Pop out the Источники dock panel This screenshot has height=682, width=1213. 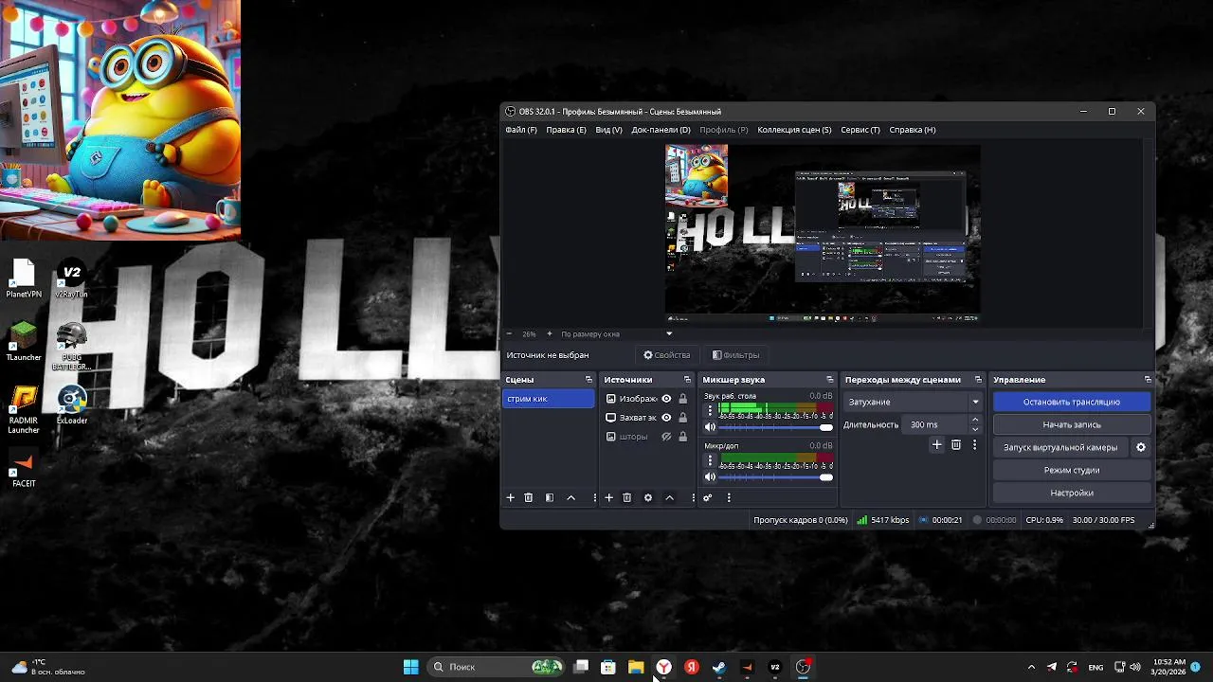click(x=687, y=380)
